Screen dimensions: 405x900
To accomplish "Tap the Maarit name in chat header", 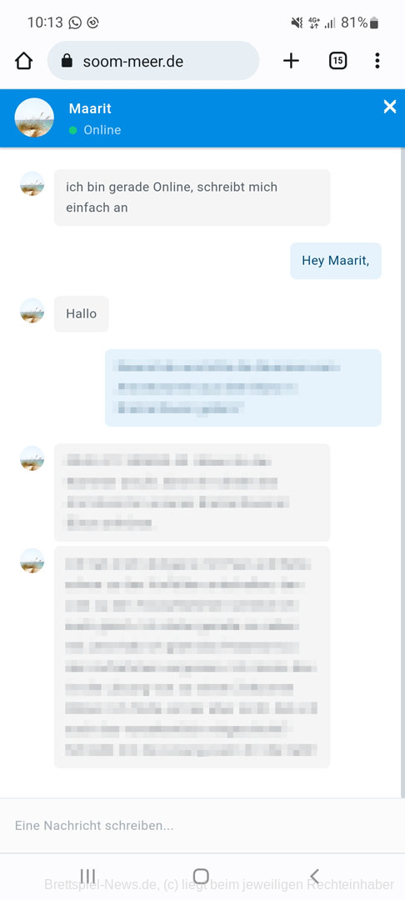I will pos(90,108).
